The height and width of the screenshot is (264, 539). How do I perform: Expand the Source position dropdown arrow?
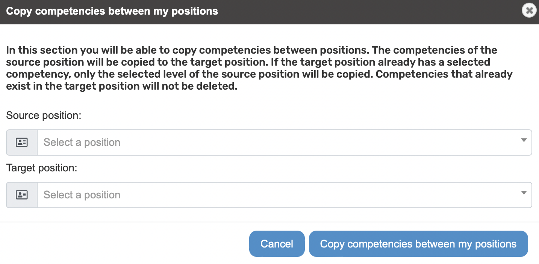tap(524, 141)
